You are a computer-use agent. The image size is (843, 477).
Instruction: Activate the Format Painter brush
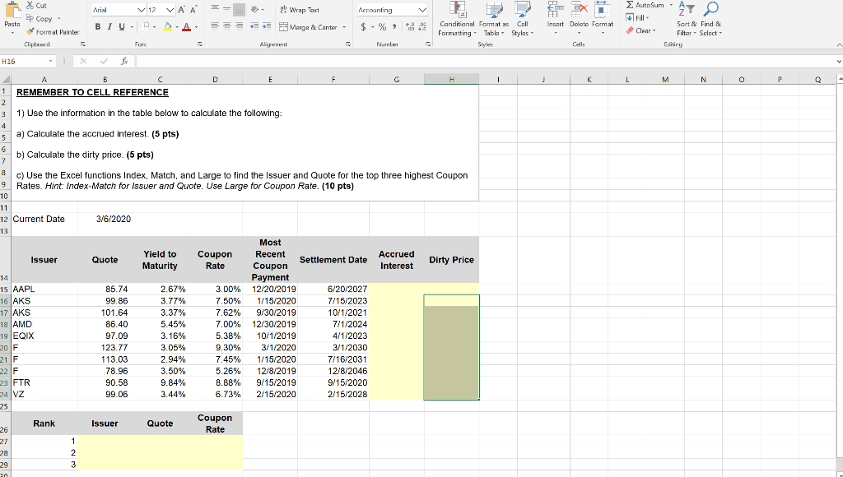coord(31,32)
